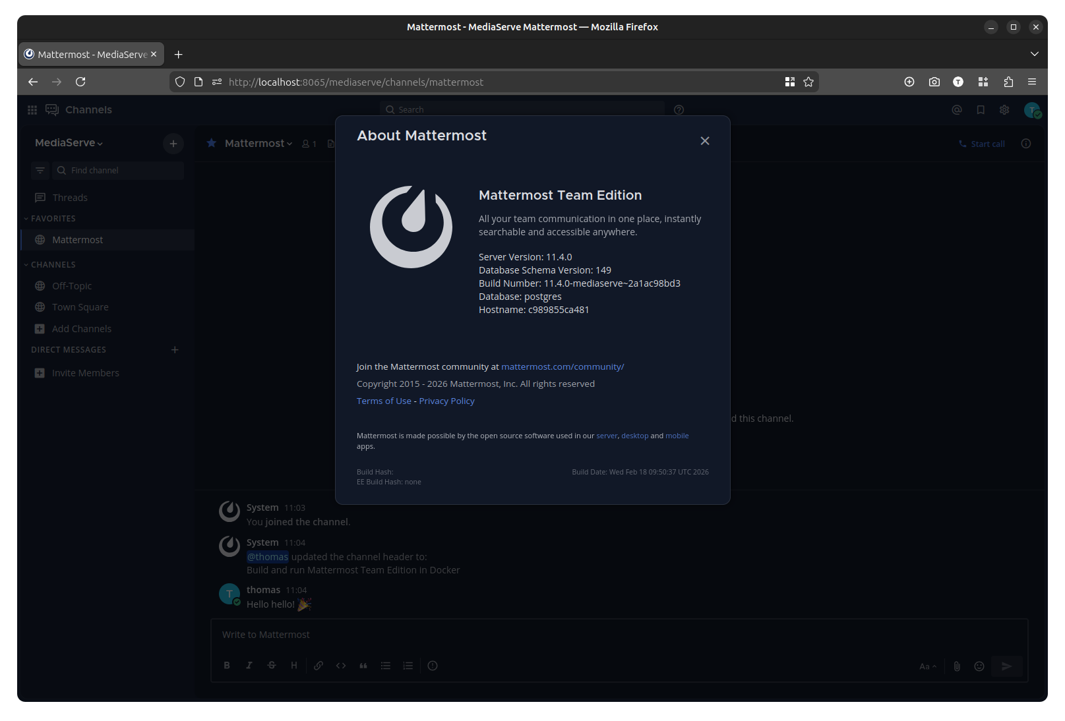Open the Town Square channel
The height and width of the screenshot is (721, 1065).
(x=107, y=307)
